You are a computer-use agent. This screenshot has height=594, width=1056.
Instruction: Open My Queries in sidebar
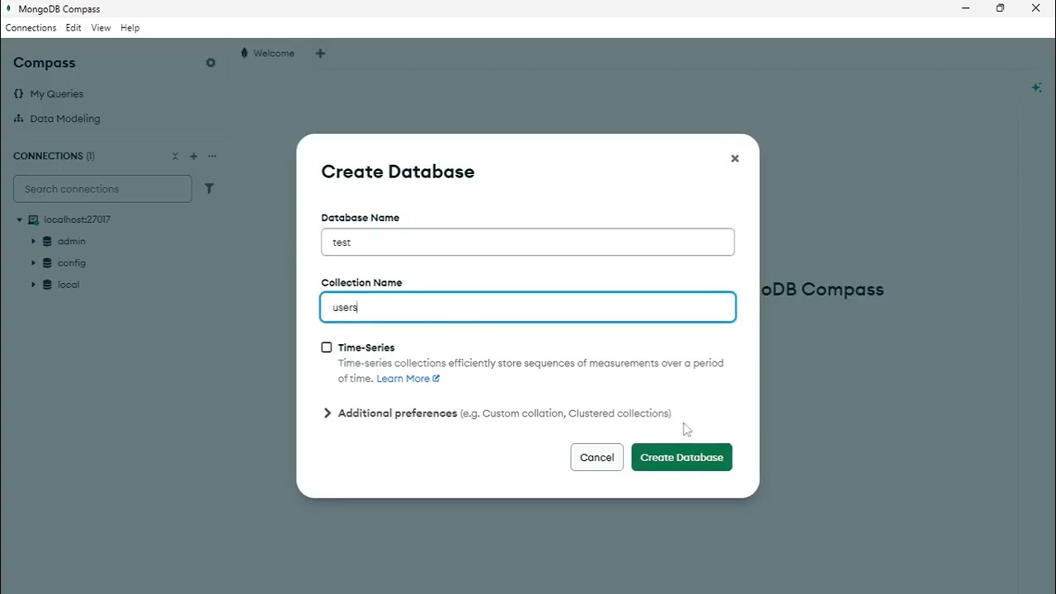click(x=57, y=94)
